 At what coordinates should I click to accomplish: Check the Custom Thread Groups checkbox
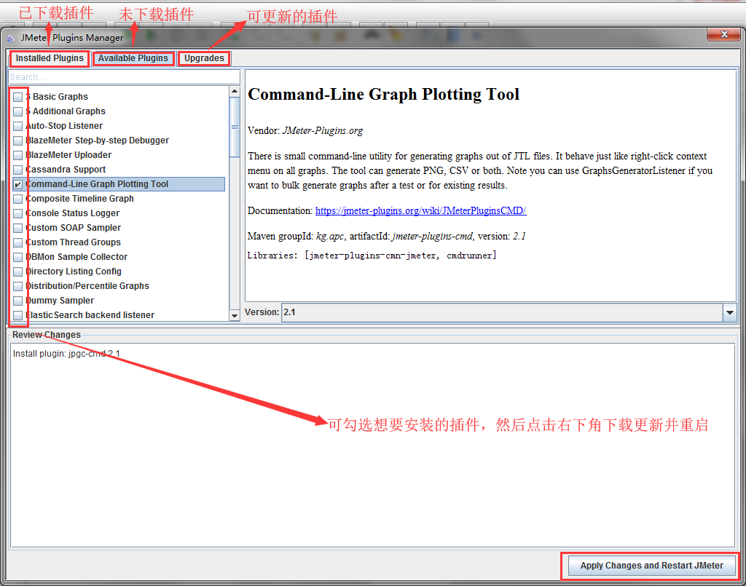(x=18, y=243)
